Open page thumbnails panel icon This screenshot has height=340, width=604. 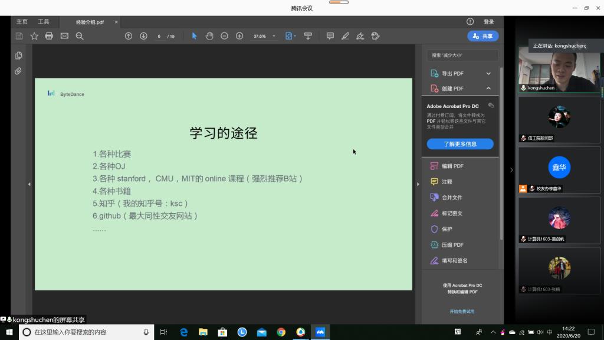[x=19, y=55]
